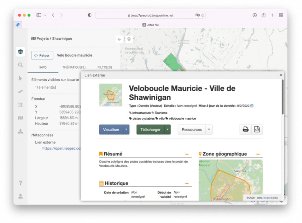This screenshot has height=223, width=302.
Task: Click the Hauteur value 27640.93 m
Action: click(69, 123)
